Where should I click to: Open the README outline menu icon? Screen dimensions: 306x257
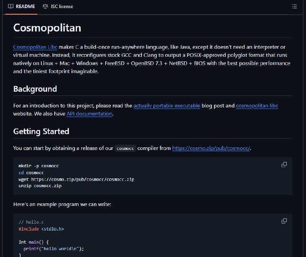[x=294, y=7]
